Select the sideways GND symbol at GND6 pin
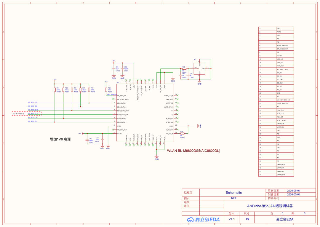 tap(199, 126)
